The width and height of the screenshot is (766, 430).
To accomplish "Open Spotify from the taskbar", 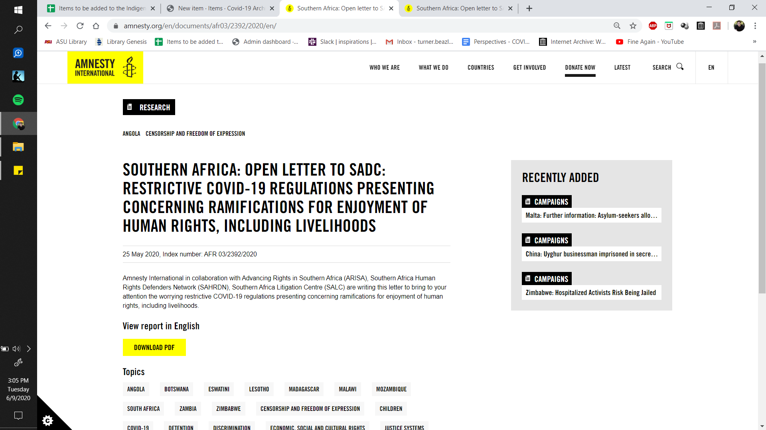I will tap(18, 100).
